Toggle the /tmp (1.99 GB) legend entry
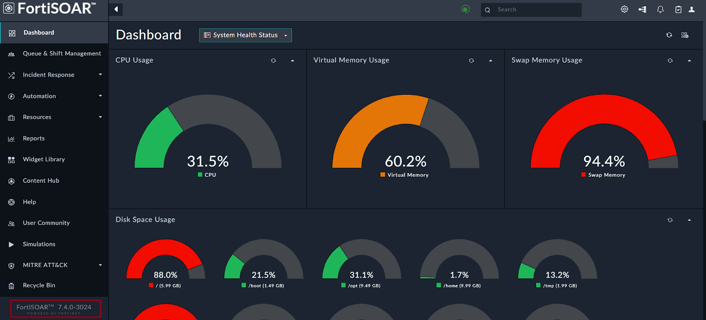The width and height of the screenshot is (706, 320). coord(557,286)
